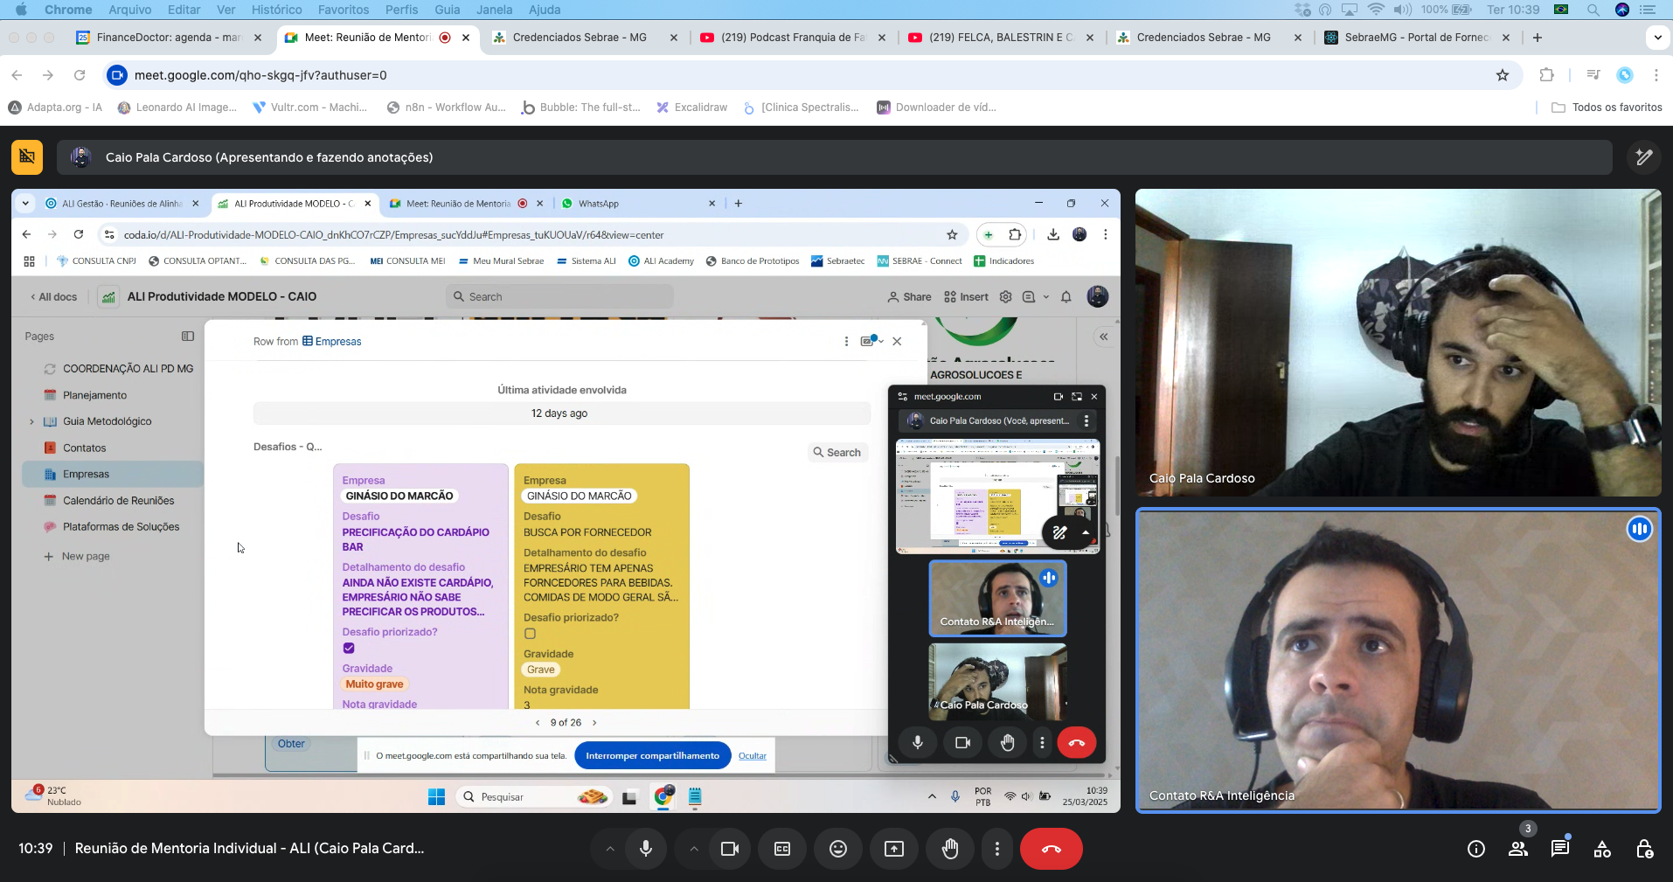Click the Windows Start icon in shared screen
This screenshot has width=1673, height=882.
(437, 797)
